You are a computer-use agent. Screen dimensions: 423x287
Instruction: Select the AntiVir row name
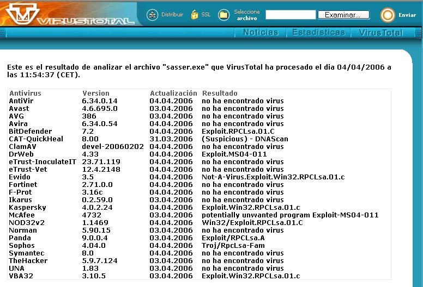pos(21,101)
